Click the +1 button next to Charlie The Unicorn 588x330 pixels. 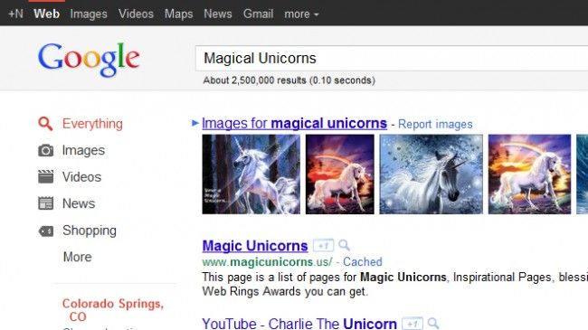coord(413,324)
